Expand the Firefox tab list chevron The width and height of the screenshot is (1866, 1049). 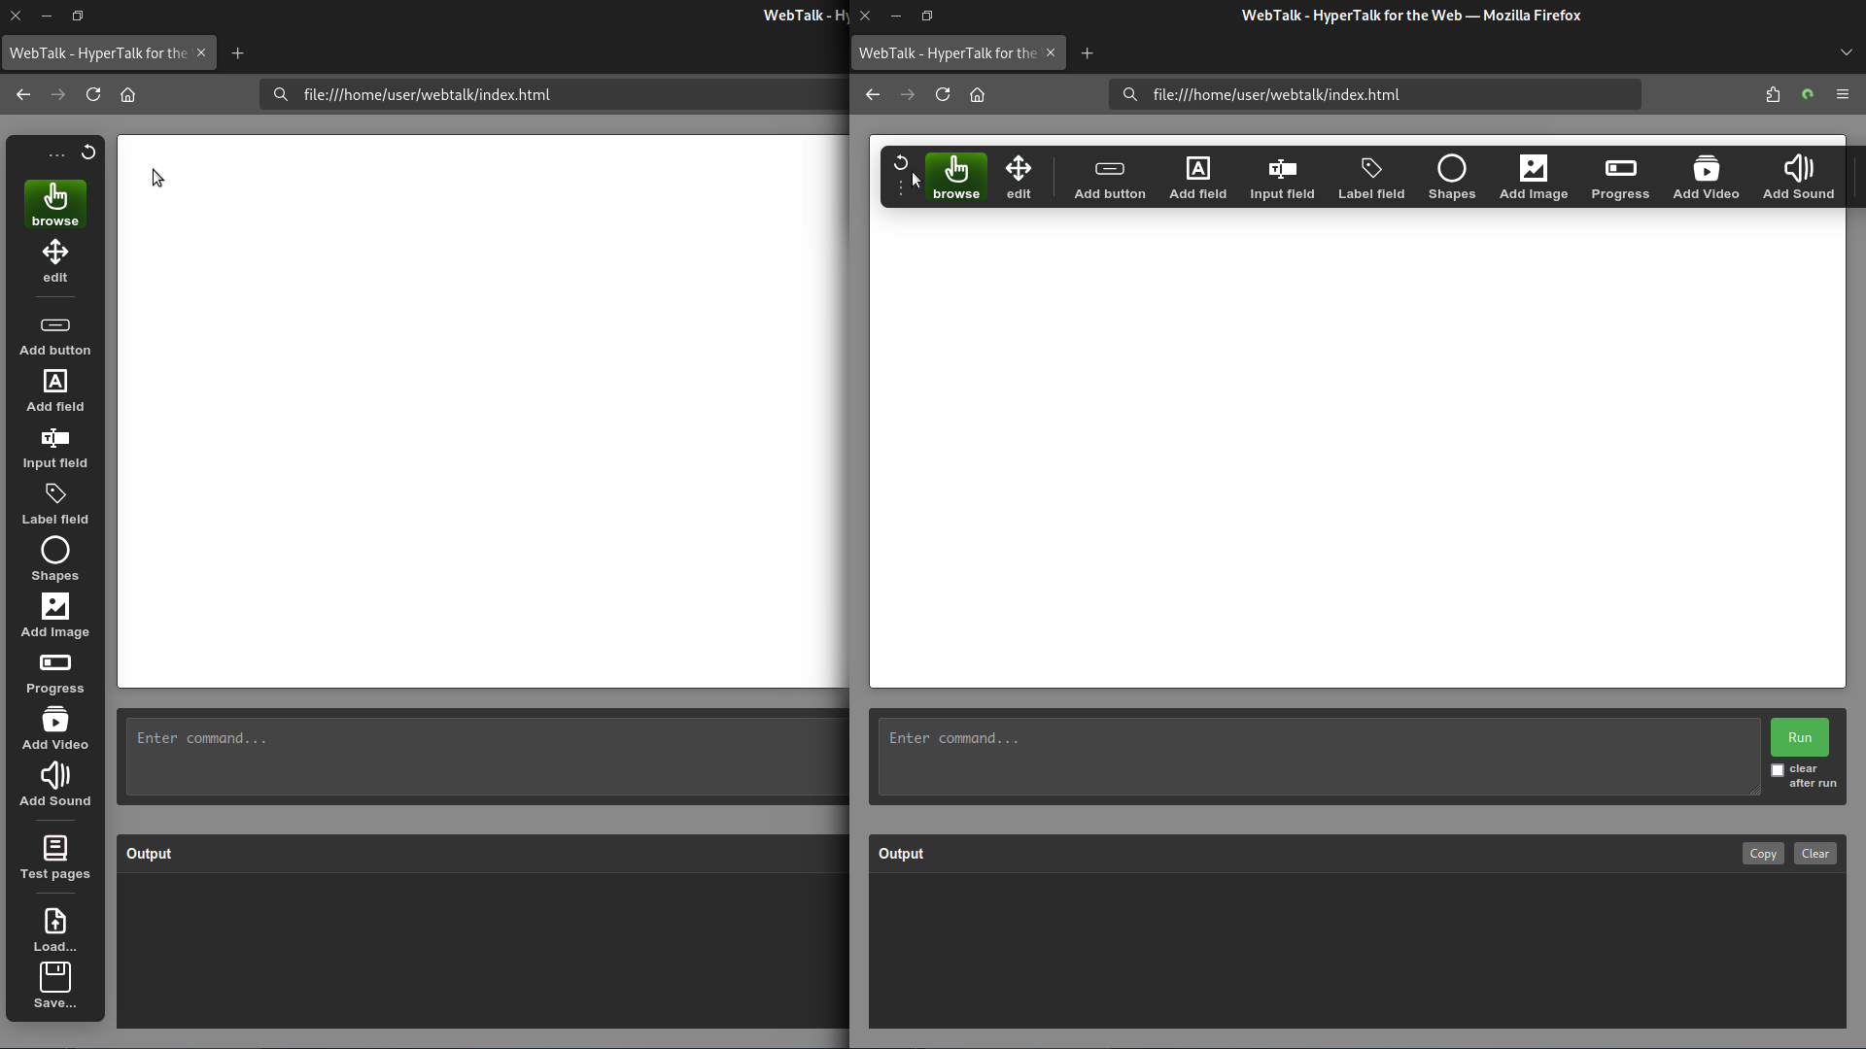click(1846, 52)
